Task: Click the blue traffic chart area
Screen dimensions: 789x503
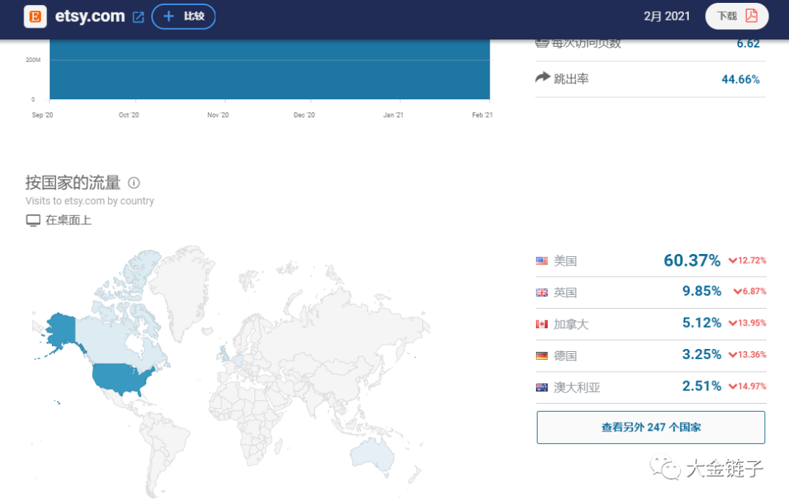Action: [269, 69]
